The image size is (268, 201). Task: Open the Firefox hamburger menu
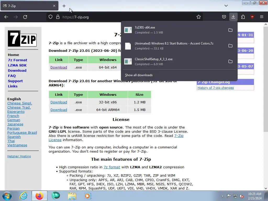tap(261, 17)
